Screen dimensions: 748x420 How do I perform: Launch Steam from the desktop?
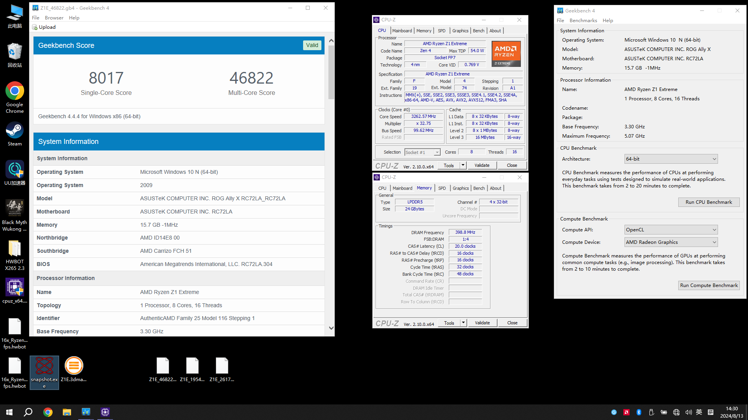[x=15, y=134]
